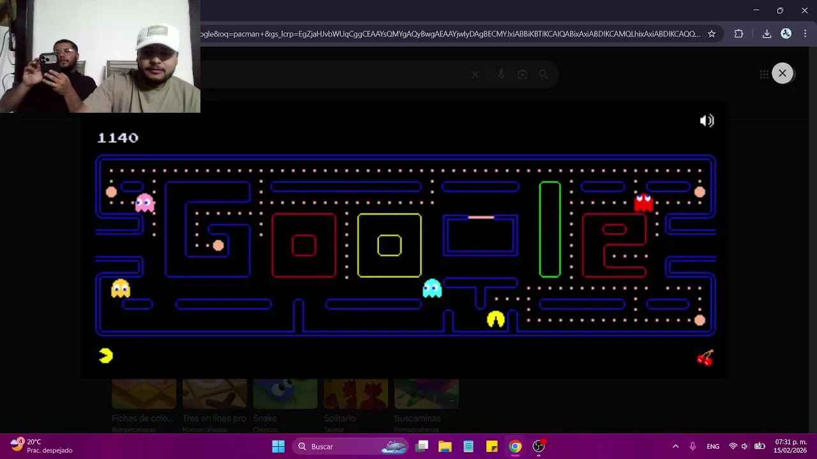Open the Chrome profile avatar
Image resolution: width=817 pixels, height=459 pixels.
click(x=786, y=34)
